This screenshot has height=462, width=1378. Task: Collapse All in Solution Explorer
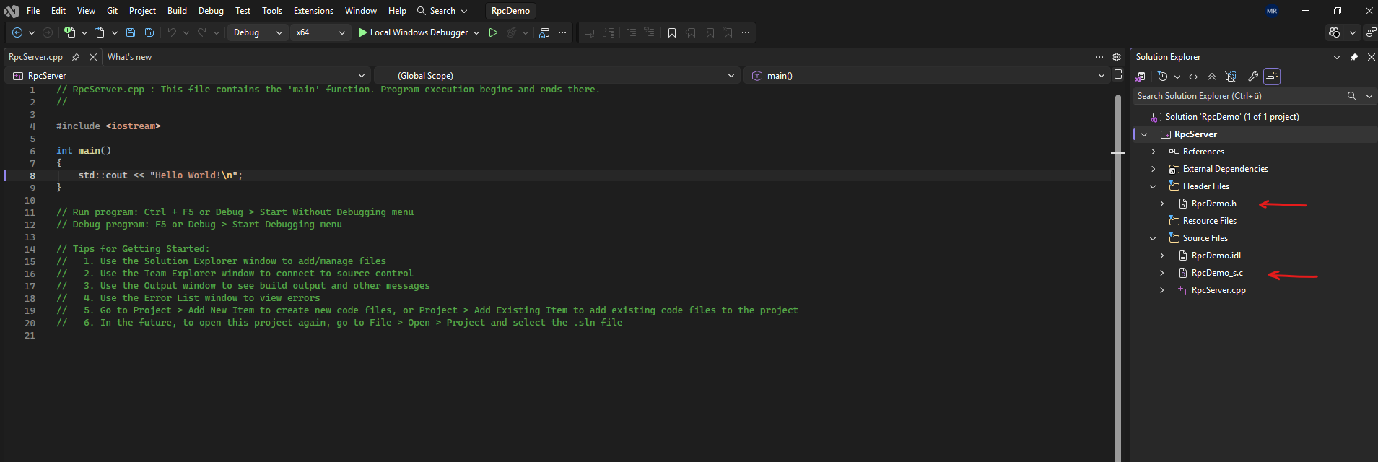[x=1212, y=77]
